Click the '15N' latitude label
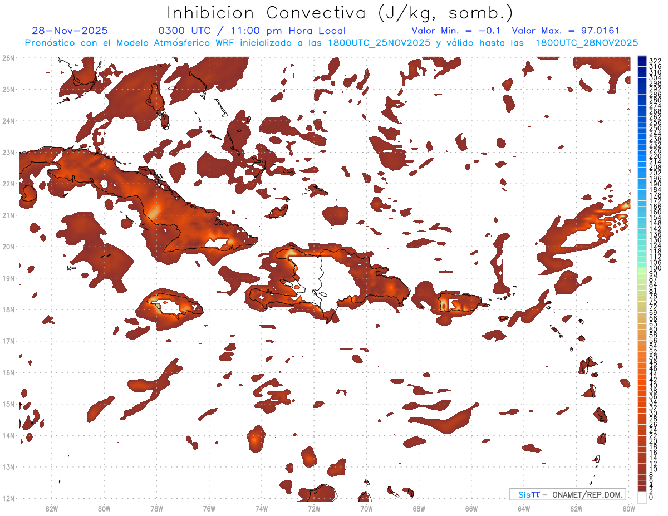Viewport: 668px width, 516px height. pos(8,404)
